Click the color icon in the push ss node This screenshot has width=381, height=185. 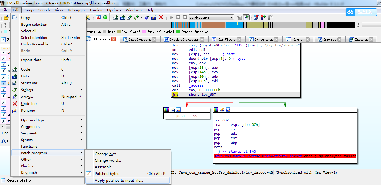[x=166, y=110]
